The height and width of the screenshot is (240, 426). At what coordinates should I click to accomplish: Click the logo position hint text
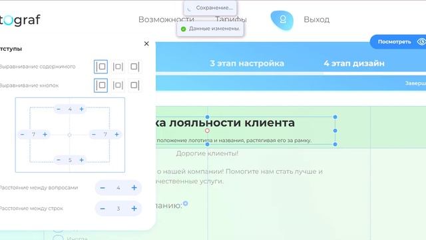coord(234,141)
